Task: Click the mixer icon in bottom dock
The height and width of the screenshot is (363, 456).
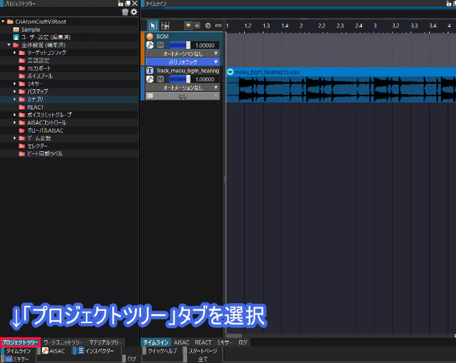Action: (9, 359)
